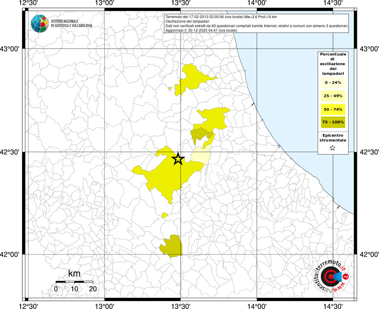Viewport: 379px width, 309px height.
Task: Select the 25 - 49% legend swatch
Action: coord(333,96)
